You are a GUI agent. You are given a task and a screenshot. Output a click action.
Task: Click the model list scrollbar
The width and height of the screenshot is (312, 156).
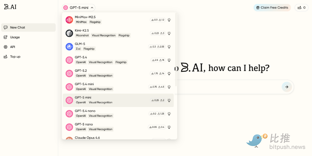[176, 50]
